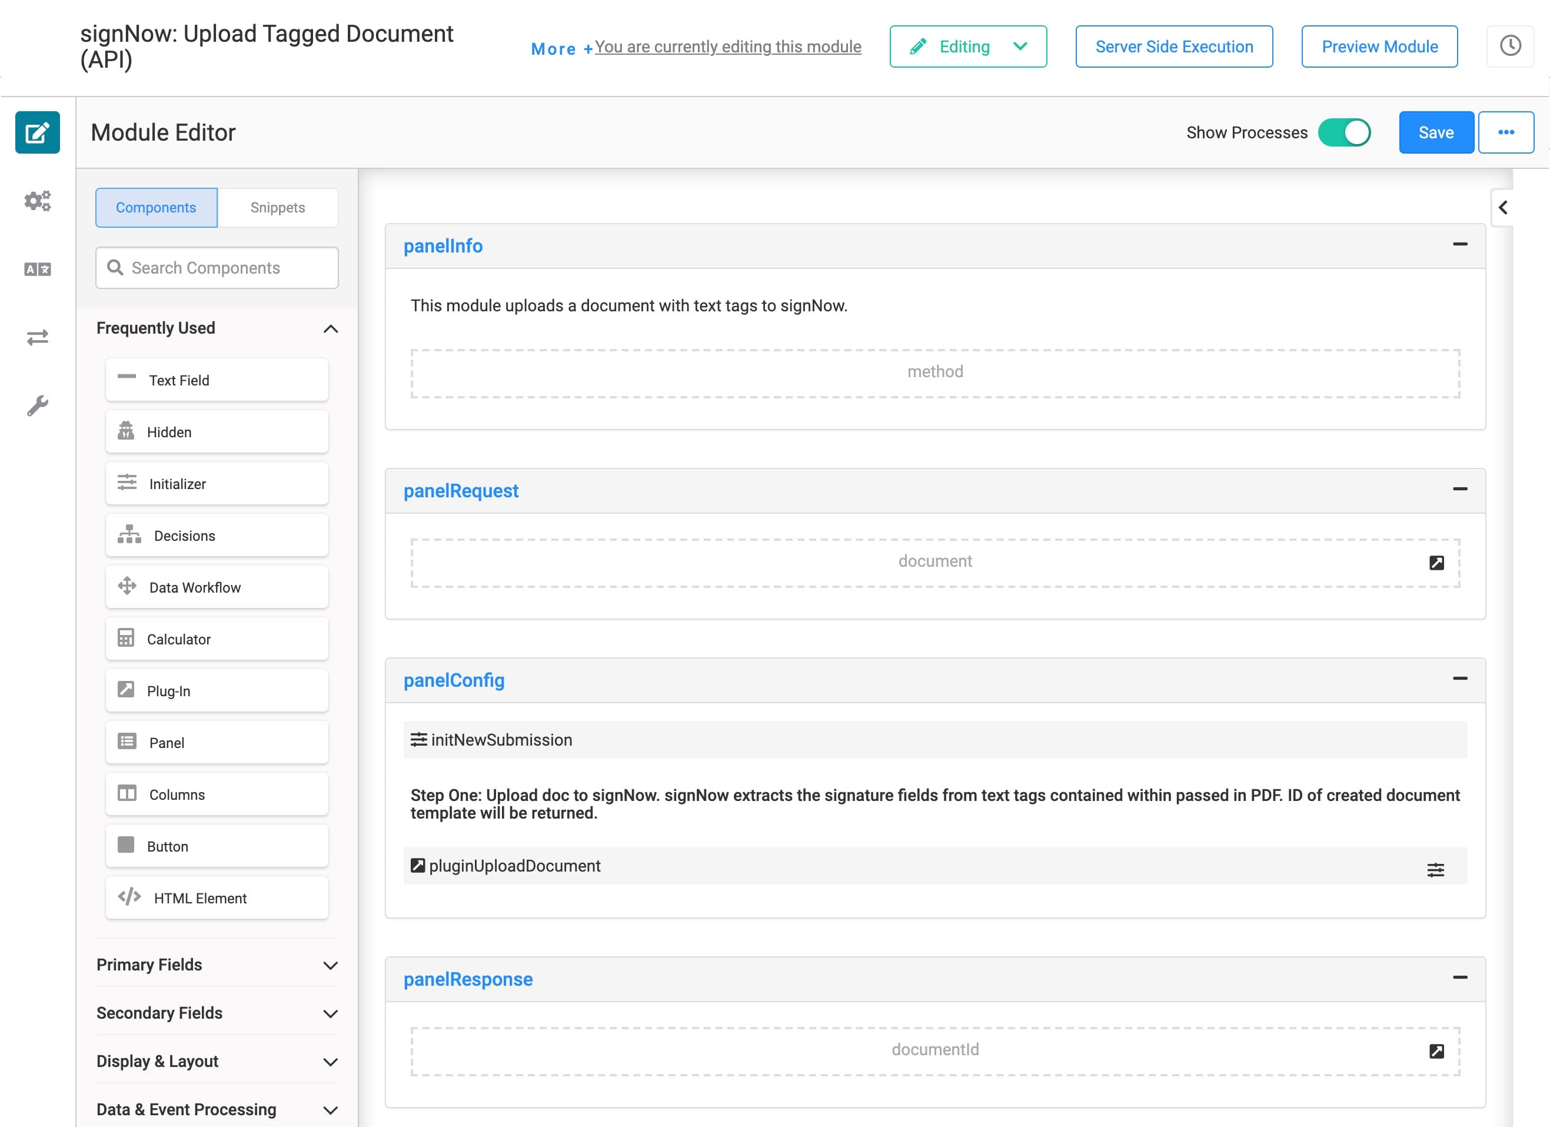Click the panelRequest title

tap(461, 491)
